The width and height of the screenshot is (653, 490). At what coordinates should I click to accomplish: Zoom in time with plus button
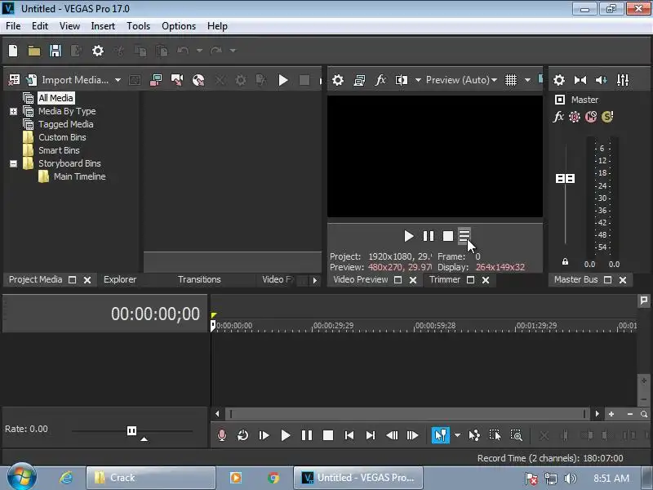click(611, 414)
